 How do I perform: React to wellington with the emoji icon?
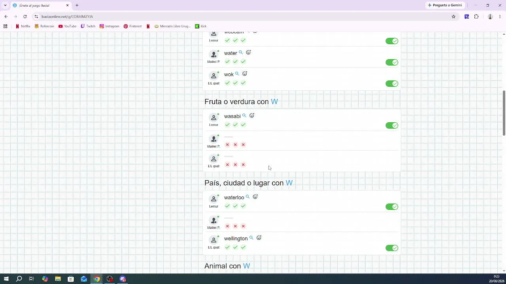click(259, 238)
